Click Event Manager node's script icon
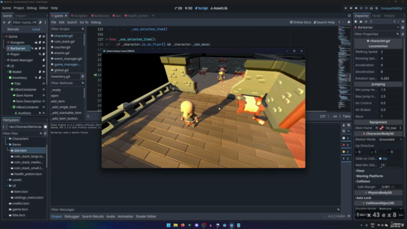Screen dimensions: 407x229 pos(44,60)
